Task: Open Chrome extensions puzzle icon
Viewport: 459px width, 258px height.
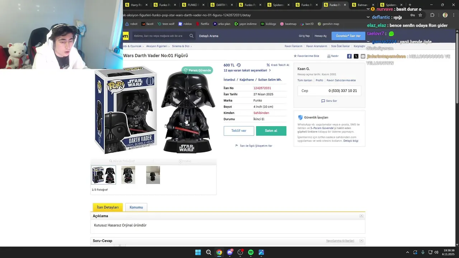Action: coord(432,15)
